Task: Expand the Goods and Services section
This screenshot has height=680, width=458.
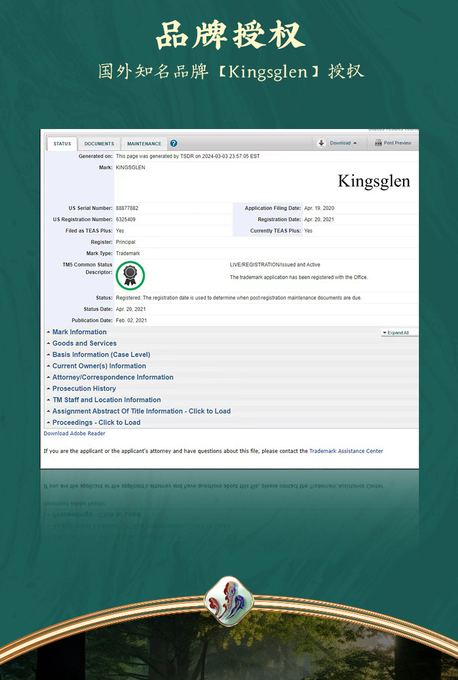Action: pyautogui.click(x=84, y=343)
